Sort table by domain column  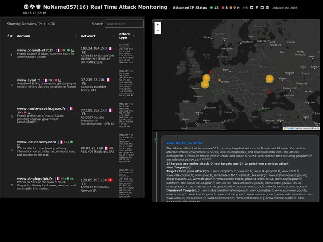tap(47, 36)
